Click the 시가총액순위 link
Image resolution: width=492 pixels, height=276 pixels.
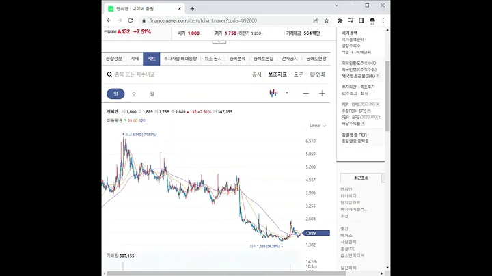coord(353,40)
